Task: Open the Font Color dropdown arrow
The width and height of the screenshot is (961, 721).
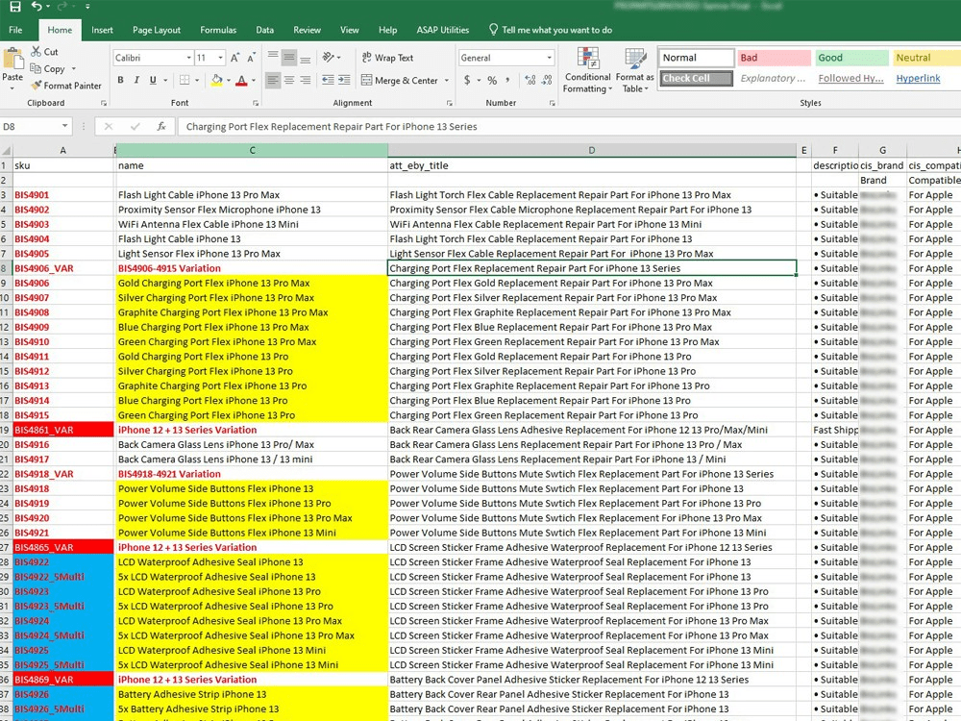Action: [254, 80]
